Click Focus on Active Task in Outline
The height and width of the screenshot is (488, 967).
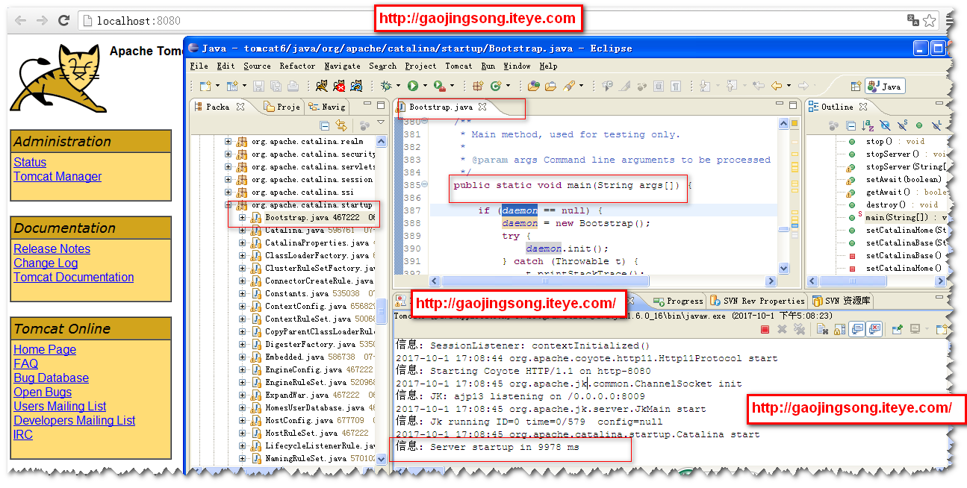(x=833, y=125)
